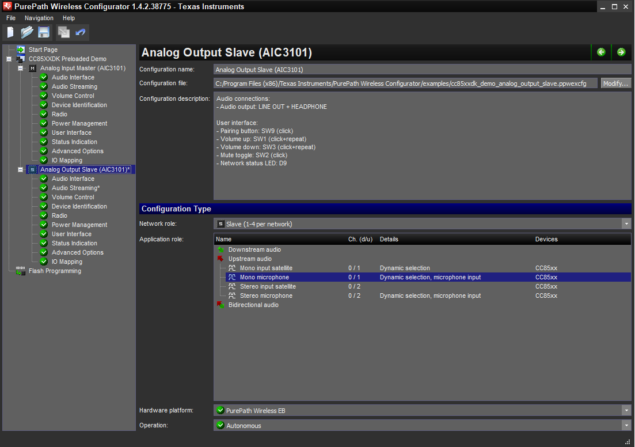The width and height of the screenshot is (635, 447).
Task: Open the File menu
Action: 11,18
